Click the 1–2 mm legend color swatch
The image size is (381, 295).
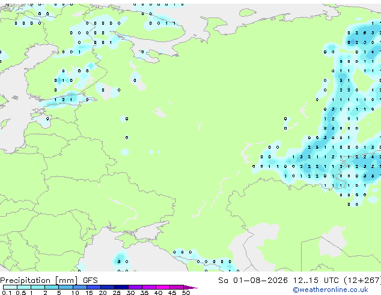(38, 287)
